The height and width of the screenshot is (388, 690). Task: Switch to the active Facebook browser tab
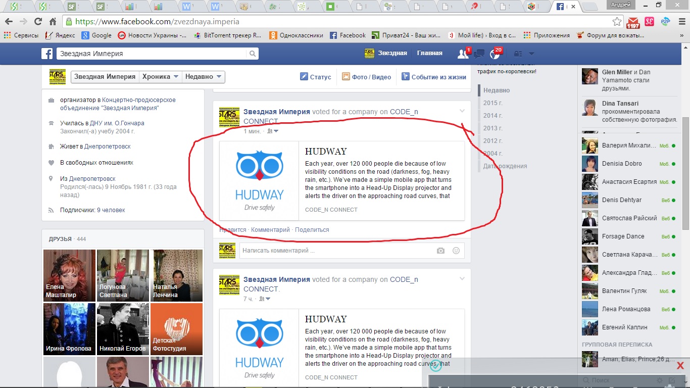pyautogui.click(x=566, y=7)
